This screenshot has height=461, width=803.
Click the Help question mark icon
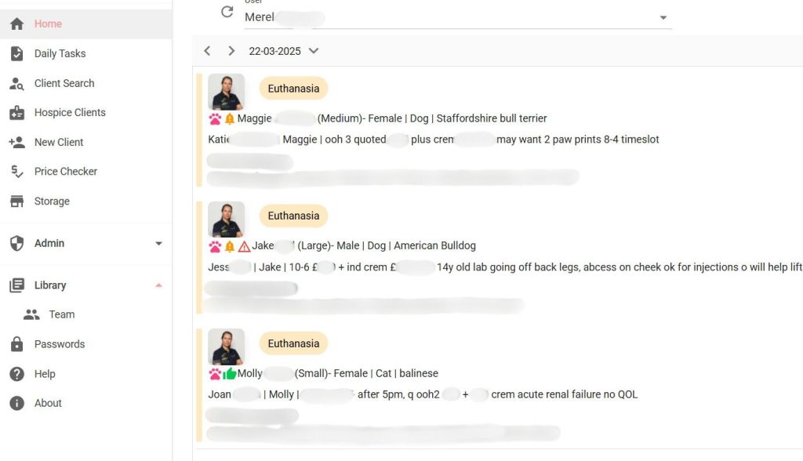pyautogui.click(x=16, y=374)
